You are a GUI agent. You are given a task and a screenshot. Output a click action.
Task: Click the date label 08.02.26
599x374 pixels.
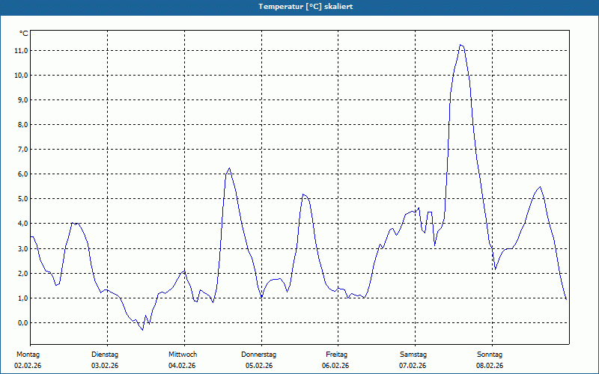pyautogui.click(x=490, y=366)
